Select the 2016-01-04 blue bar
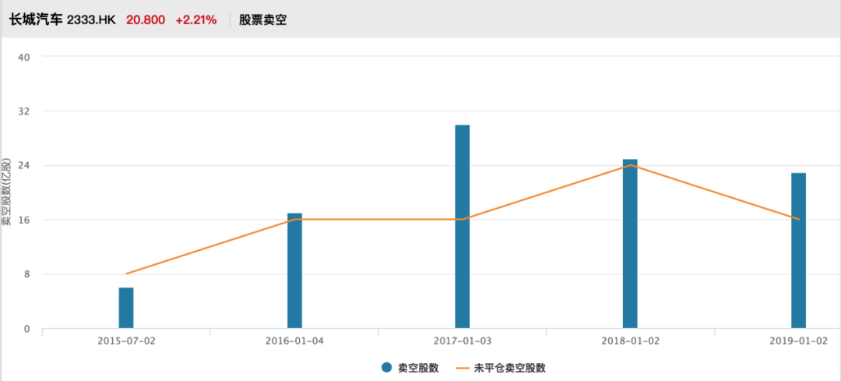 click(x=294, y=271)
